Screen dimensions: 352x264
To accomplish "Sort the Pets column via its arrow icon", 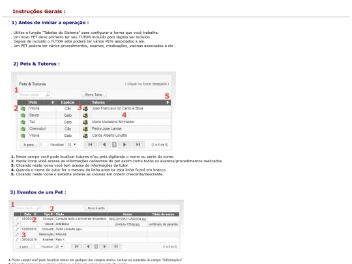I will [53, 102].
